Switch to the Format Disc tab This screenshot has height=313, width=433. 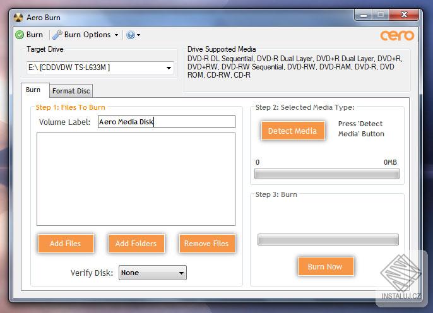(71, 91)
